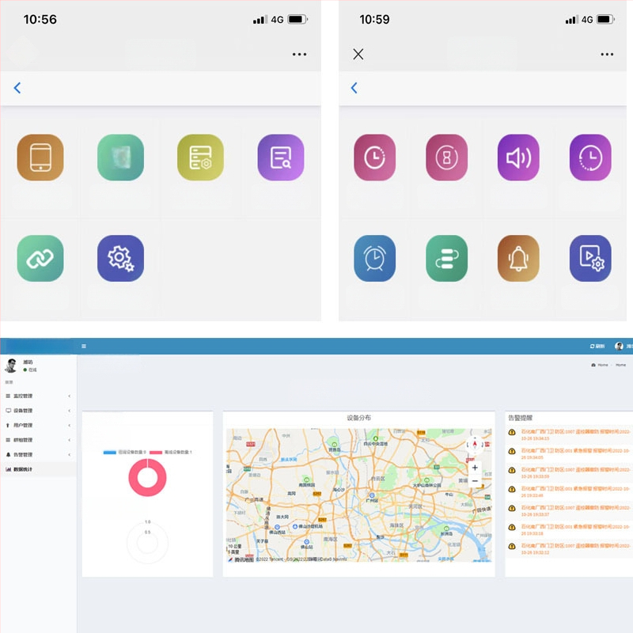633x633 pixels.
Task: Open the green chain link icon
Action: point(40,259)
